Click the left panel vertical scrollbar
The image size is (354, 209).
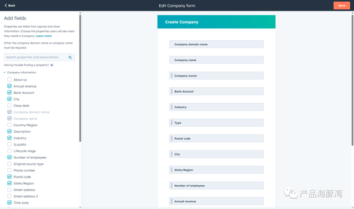(x=80, y=78)
